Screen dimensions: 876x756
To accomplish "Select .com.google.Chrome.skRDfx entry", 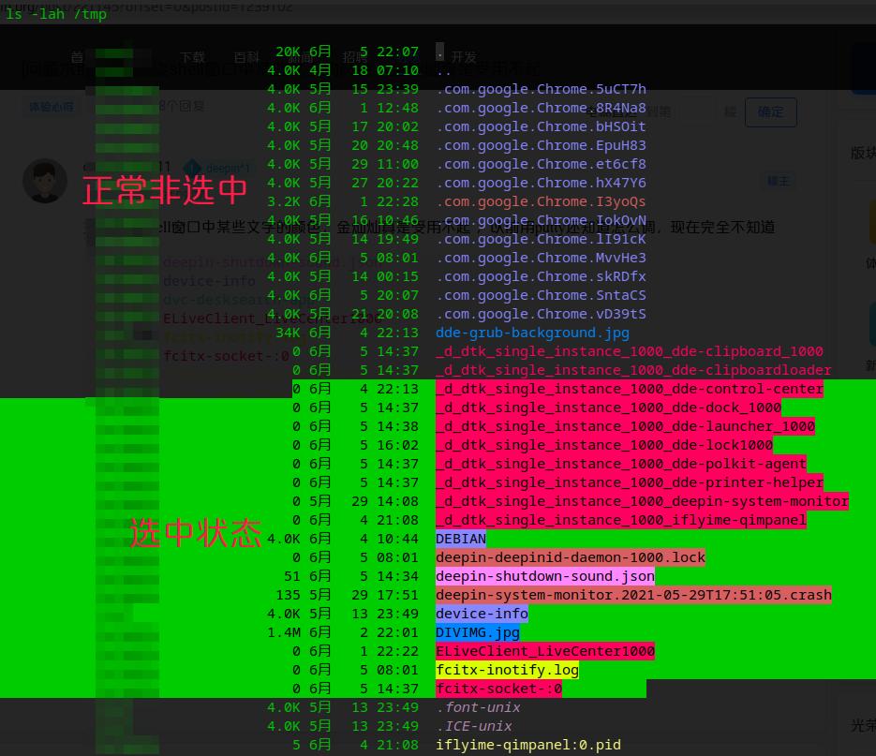I will point(541,276).
